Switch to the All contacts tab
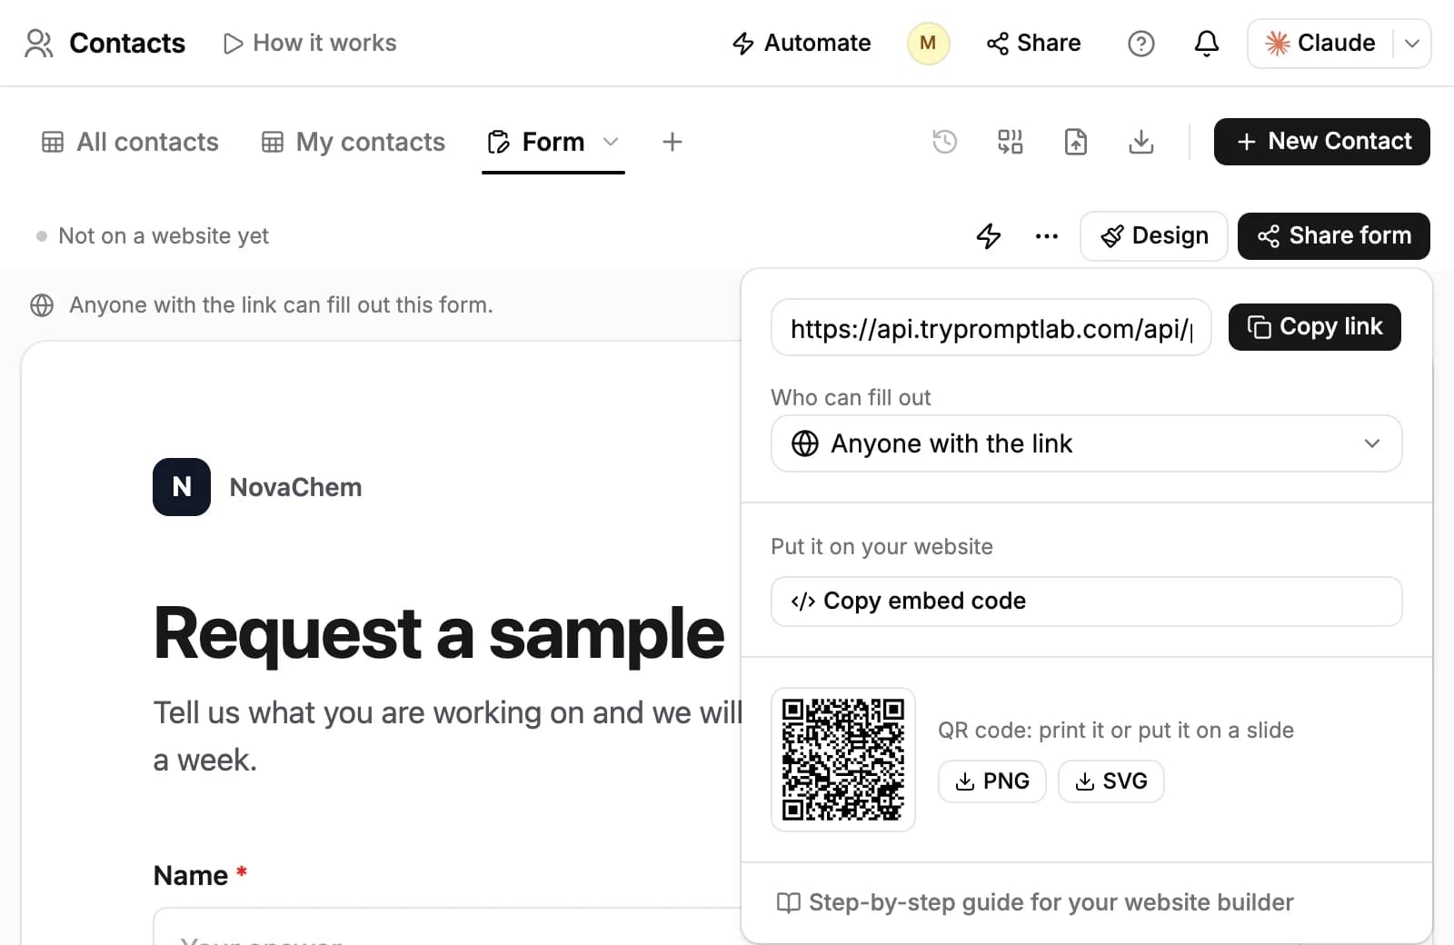The image size is (1454, 945). (130, 142)
